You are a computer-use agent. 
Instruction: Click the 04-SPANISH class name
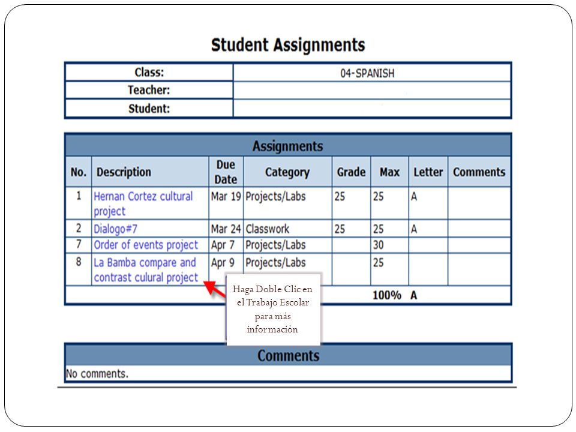point(367,73)
